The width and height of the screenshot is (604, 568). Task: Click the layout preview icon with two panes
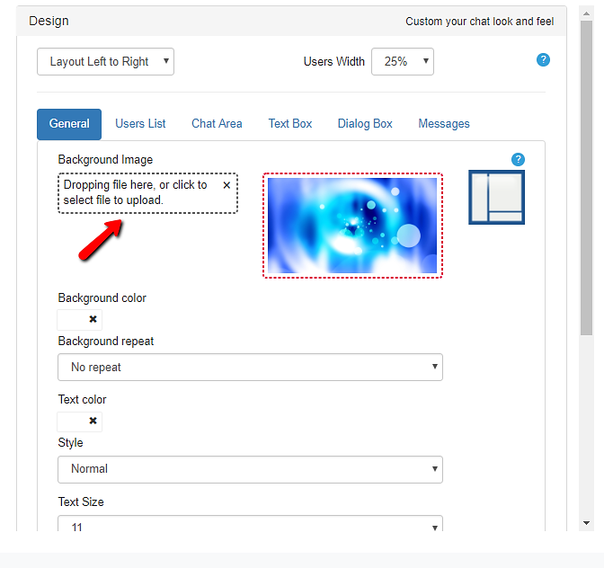[496, 197]
